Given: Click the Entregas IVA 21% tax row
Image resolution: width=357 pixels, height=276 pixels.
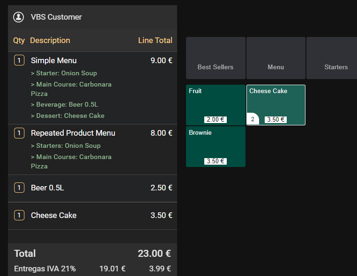Looking at the screenshot, I should (x=45, y=269).
